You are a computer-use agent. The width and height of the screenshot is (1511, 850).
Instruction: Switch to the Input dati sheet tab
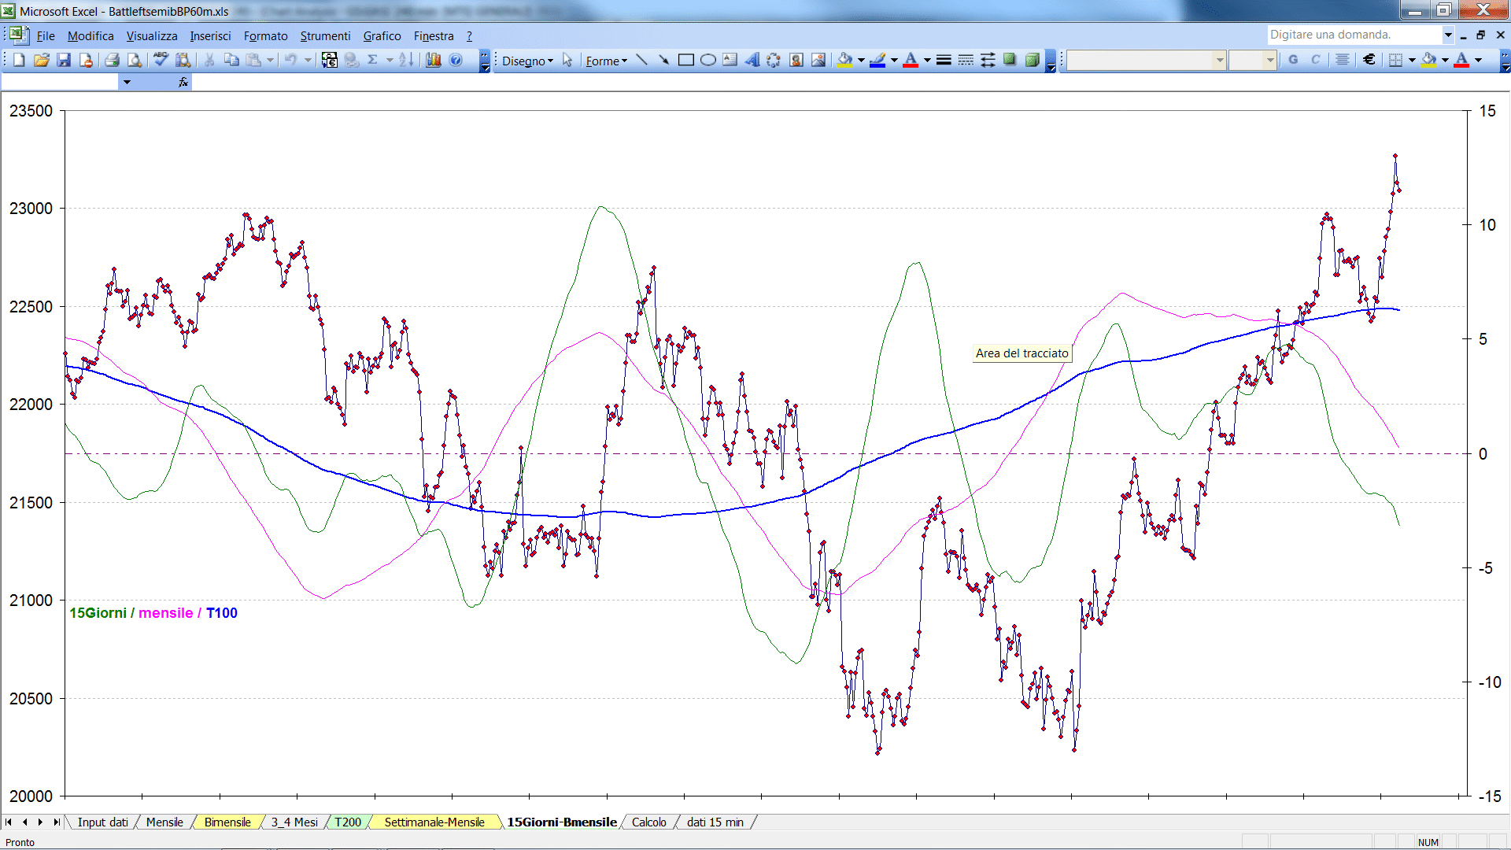point(102,822)
